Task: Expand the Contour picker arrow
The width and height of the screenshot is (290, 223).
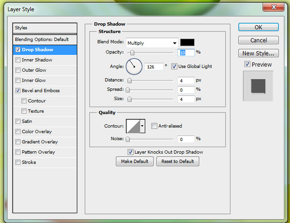Action: click(x=142, y=126)
